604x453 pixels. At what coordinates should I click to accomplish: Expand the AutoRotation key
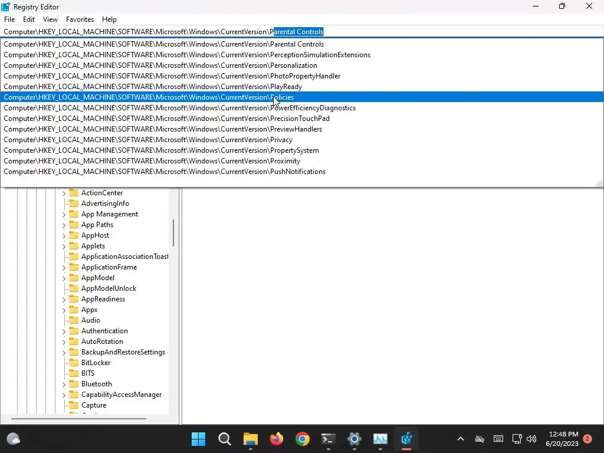[64, 342]
